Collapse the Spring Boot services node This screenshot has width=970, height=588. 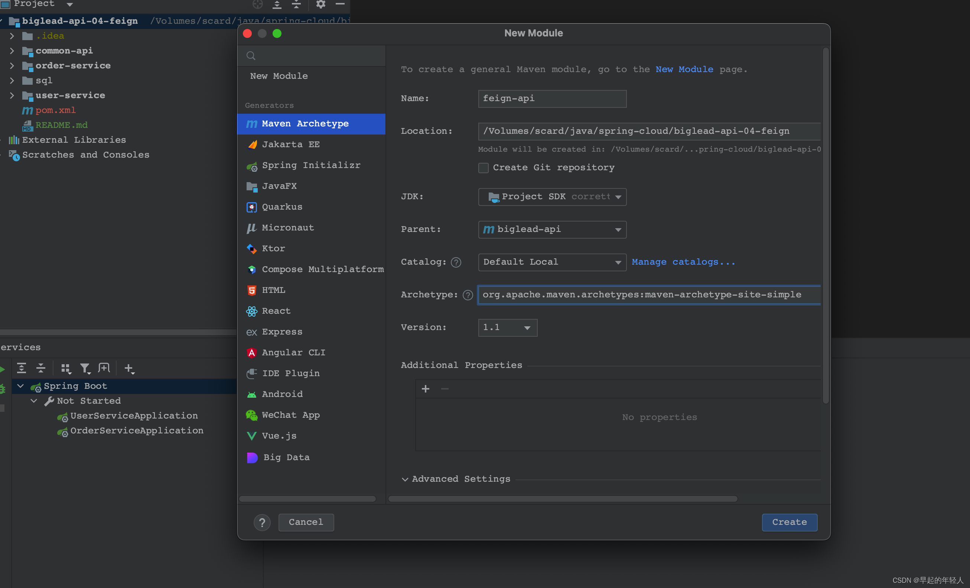coord(21,386)
